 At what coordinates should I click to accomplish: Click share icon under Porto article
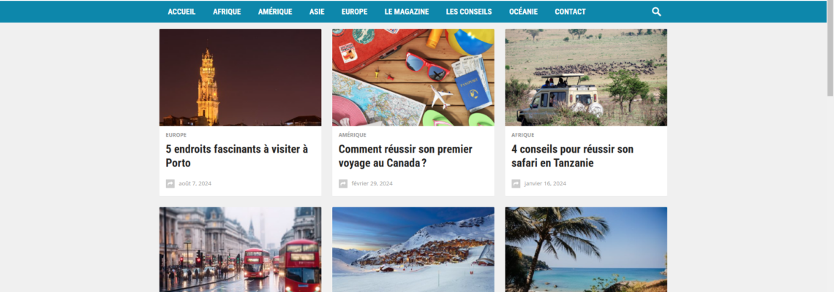pyautogui.click(x=170, y=184)
